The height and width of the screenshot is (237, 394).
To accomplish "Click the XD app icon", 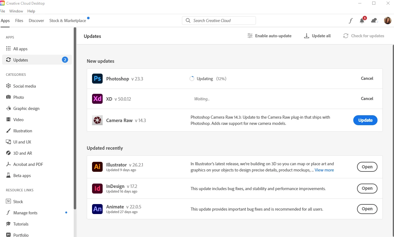I will click(x=97, y=99).
